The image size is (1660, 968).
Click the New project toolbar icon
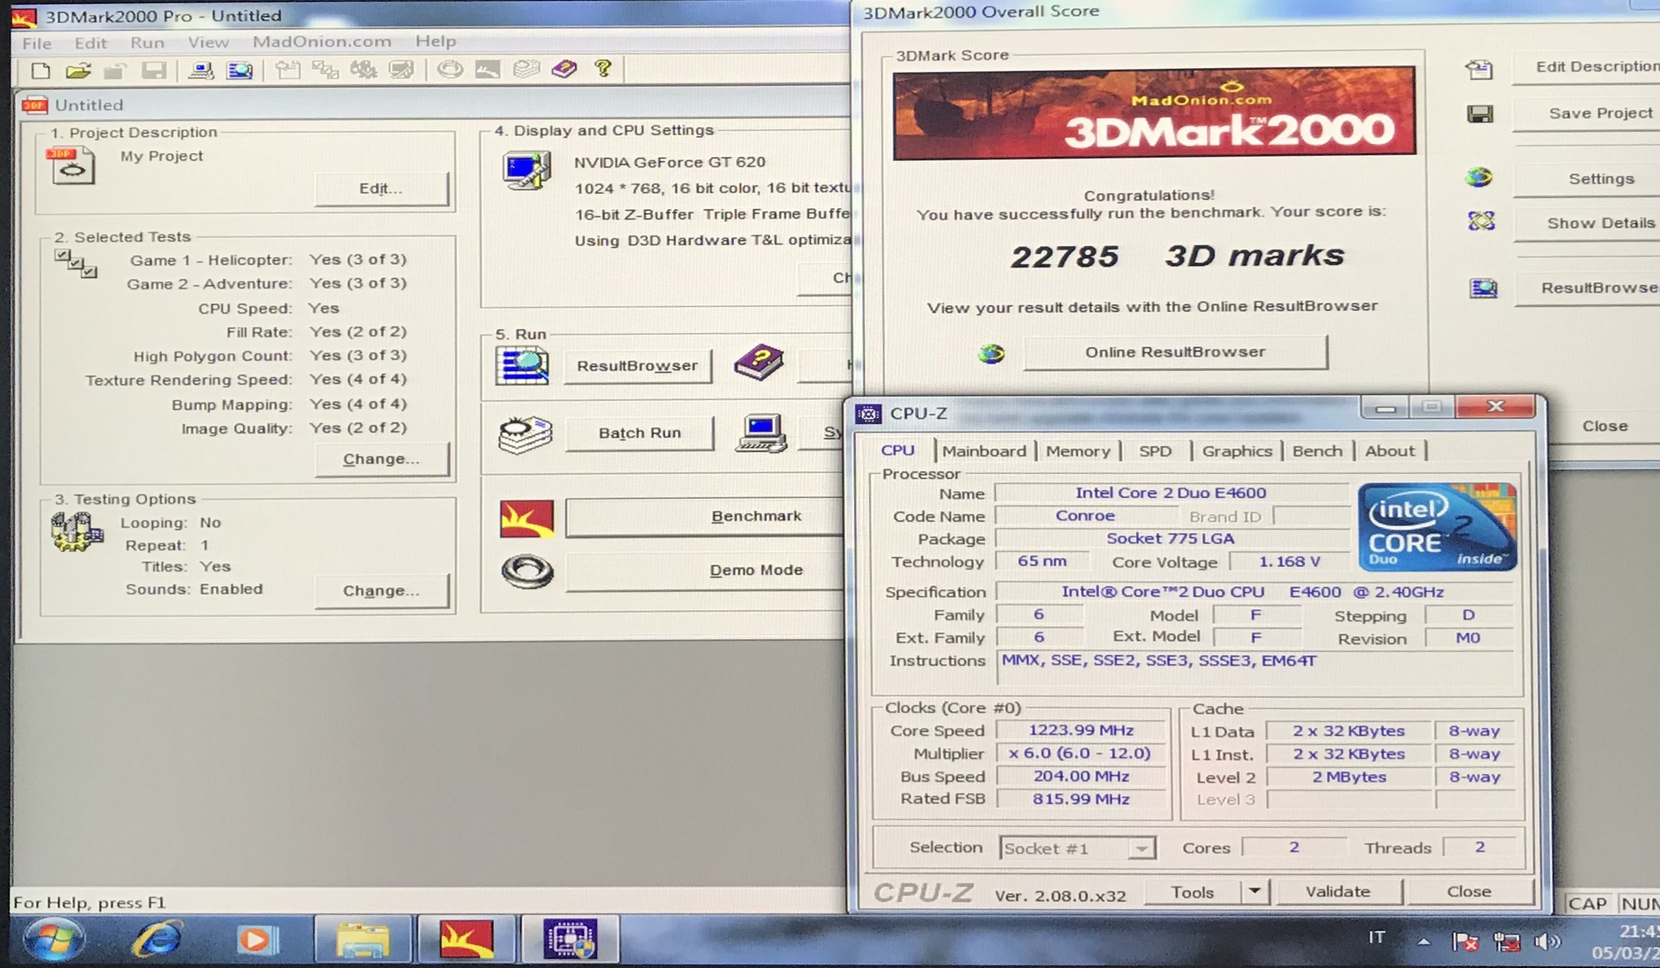(x=41, y=70)
